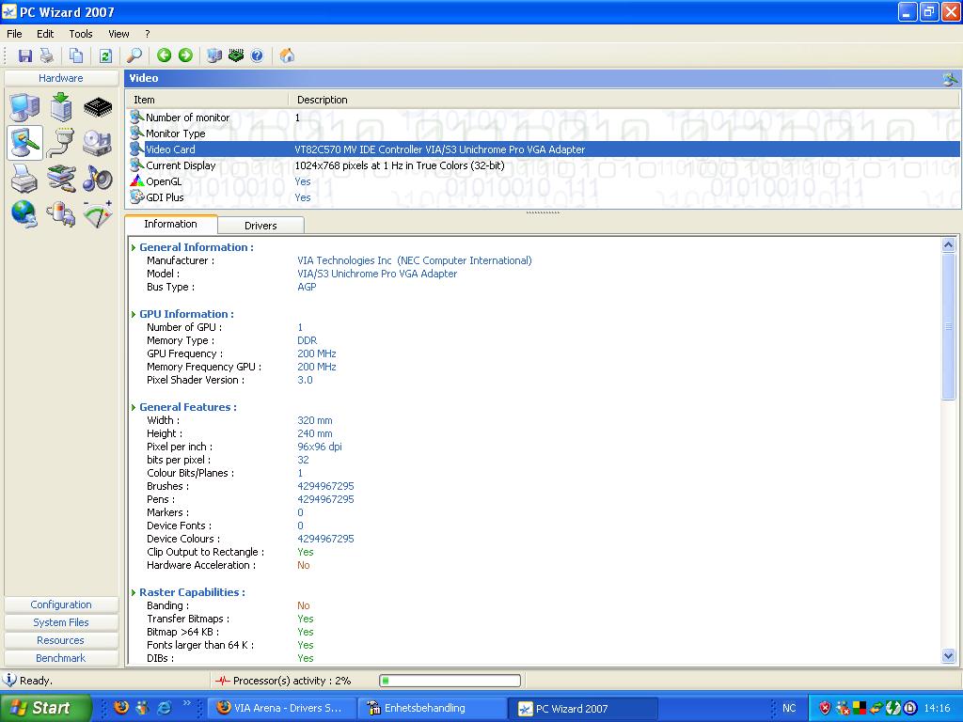Select the Devices stacked peripherals sidebar icon
The width and height of the screenshot is (963, 722).
coord(61,179)
